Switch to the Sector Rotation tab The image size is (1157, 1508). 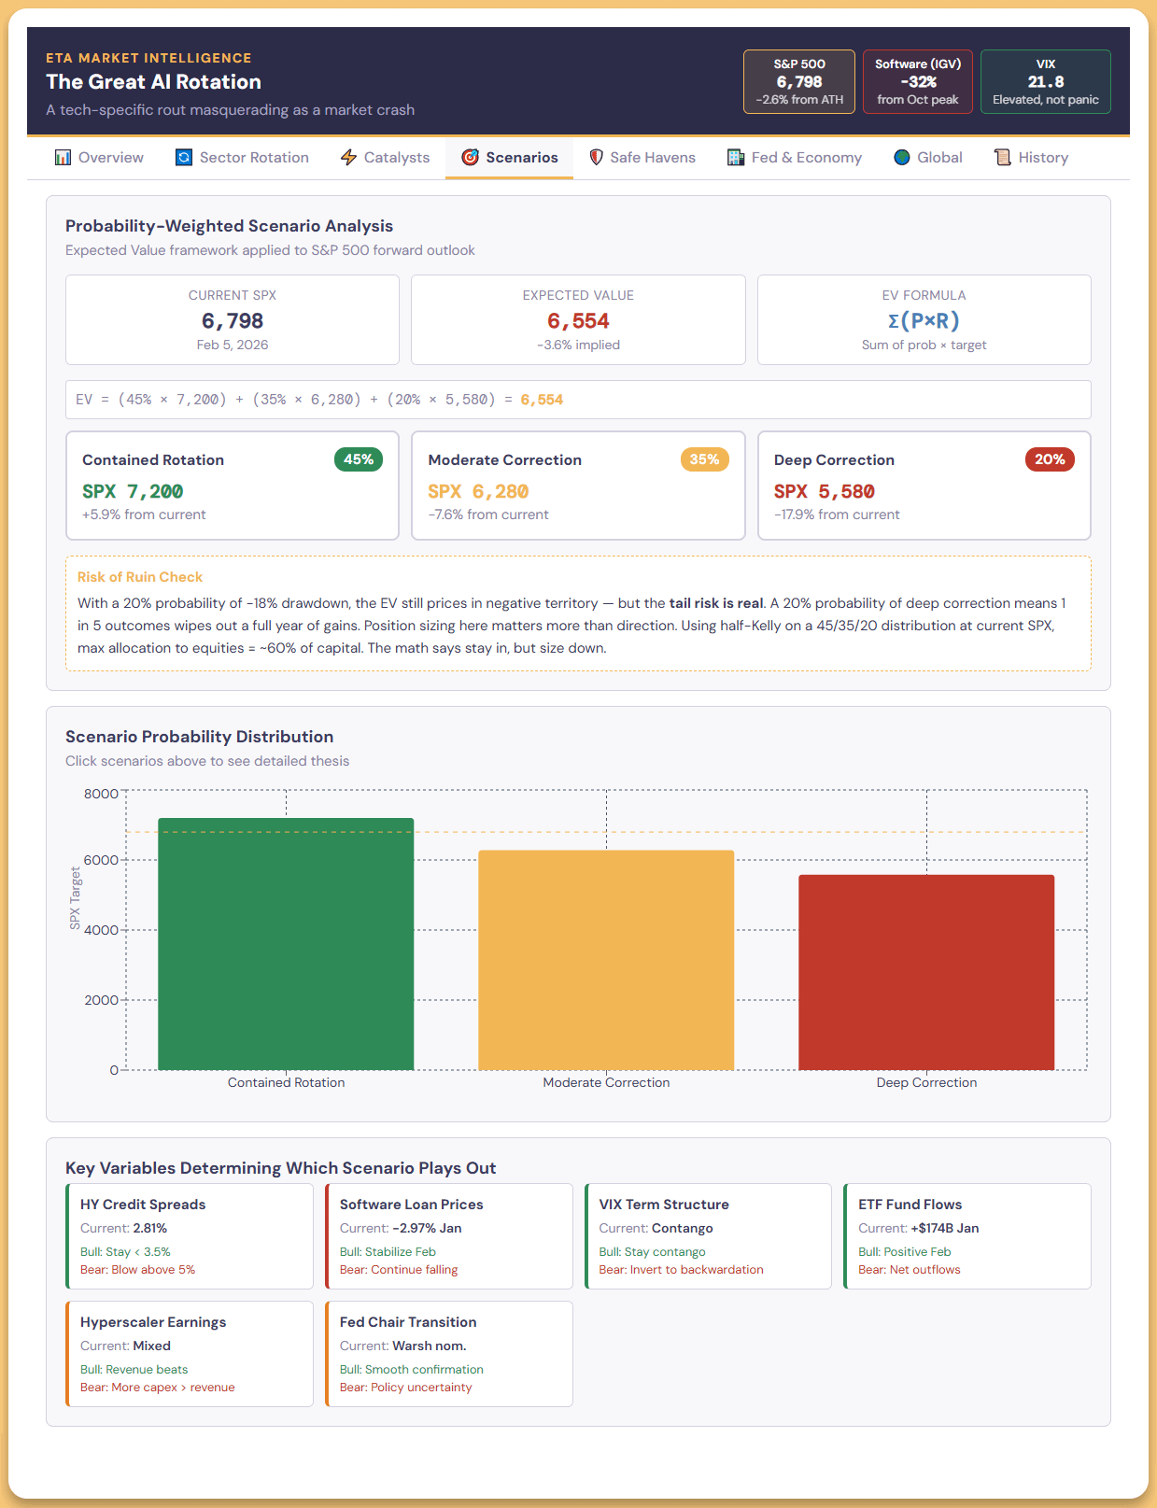click(242, 158)
